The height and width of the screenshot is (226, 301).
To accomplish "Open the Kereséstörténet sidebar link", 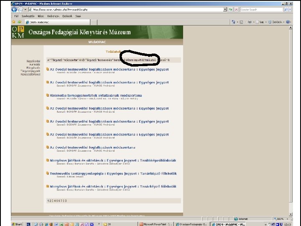I will [x=31, y=74].
